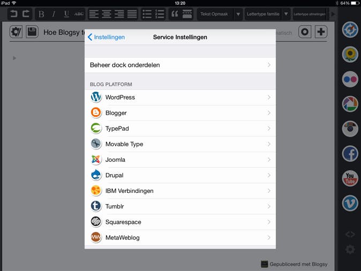Click Gepubliceerd met Blogsy footer
The height and width of the screenshot is (271, 361).
point(294,264)
